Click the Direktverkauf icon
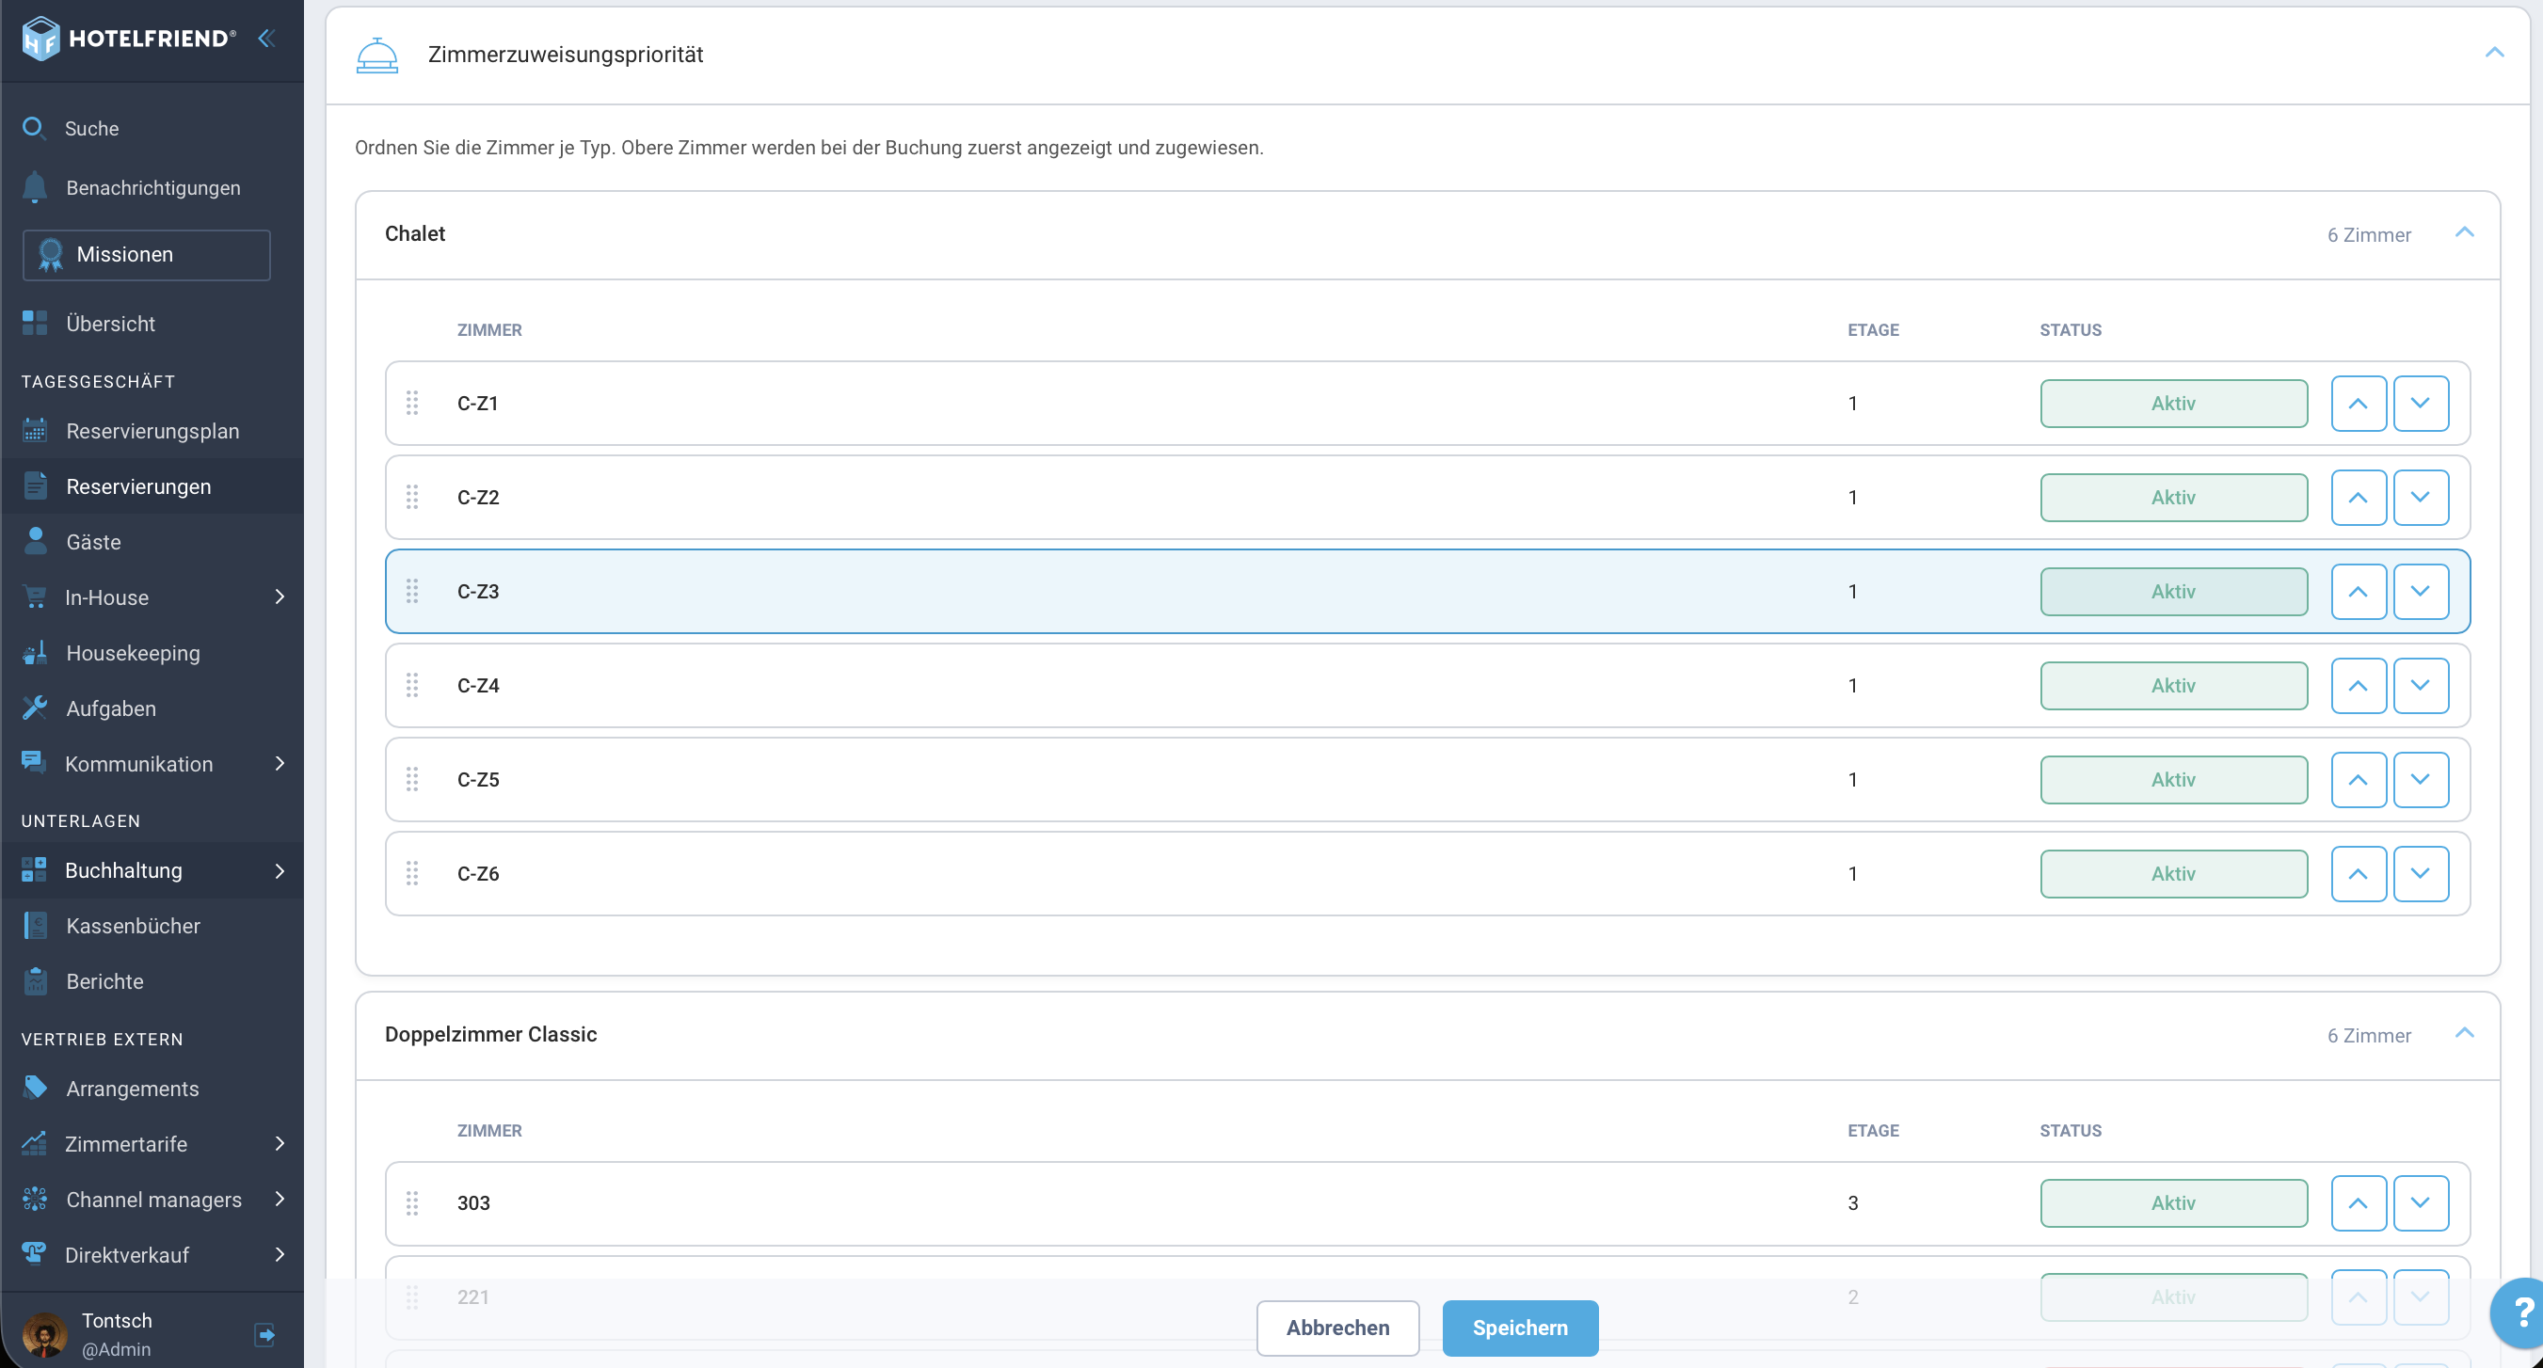 click(35, 1252)
